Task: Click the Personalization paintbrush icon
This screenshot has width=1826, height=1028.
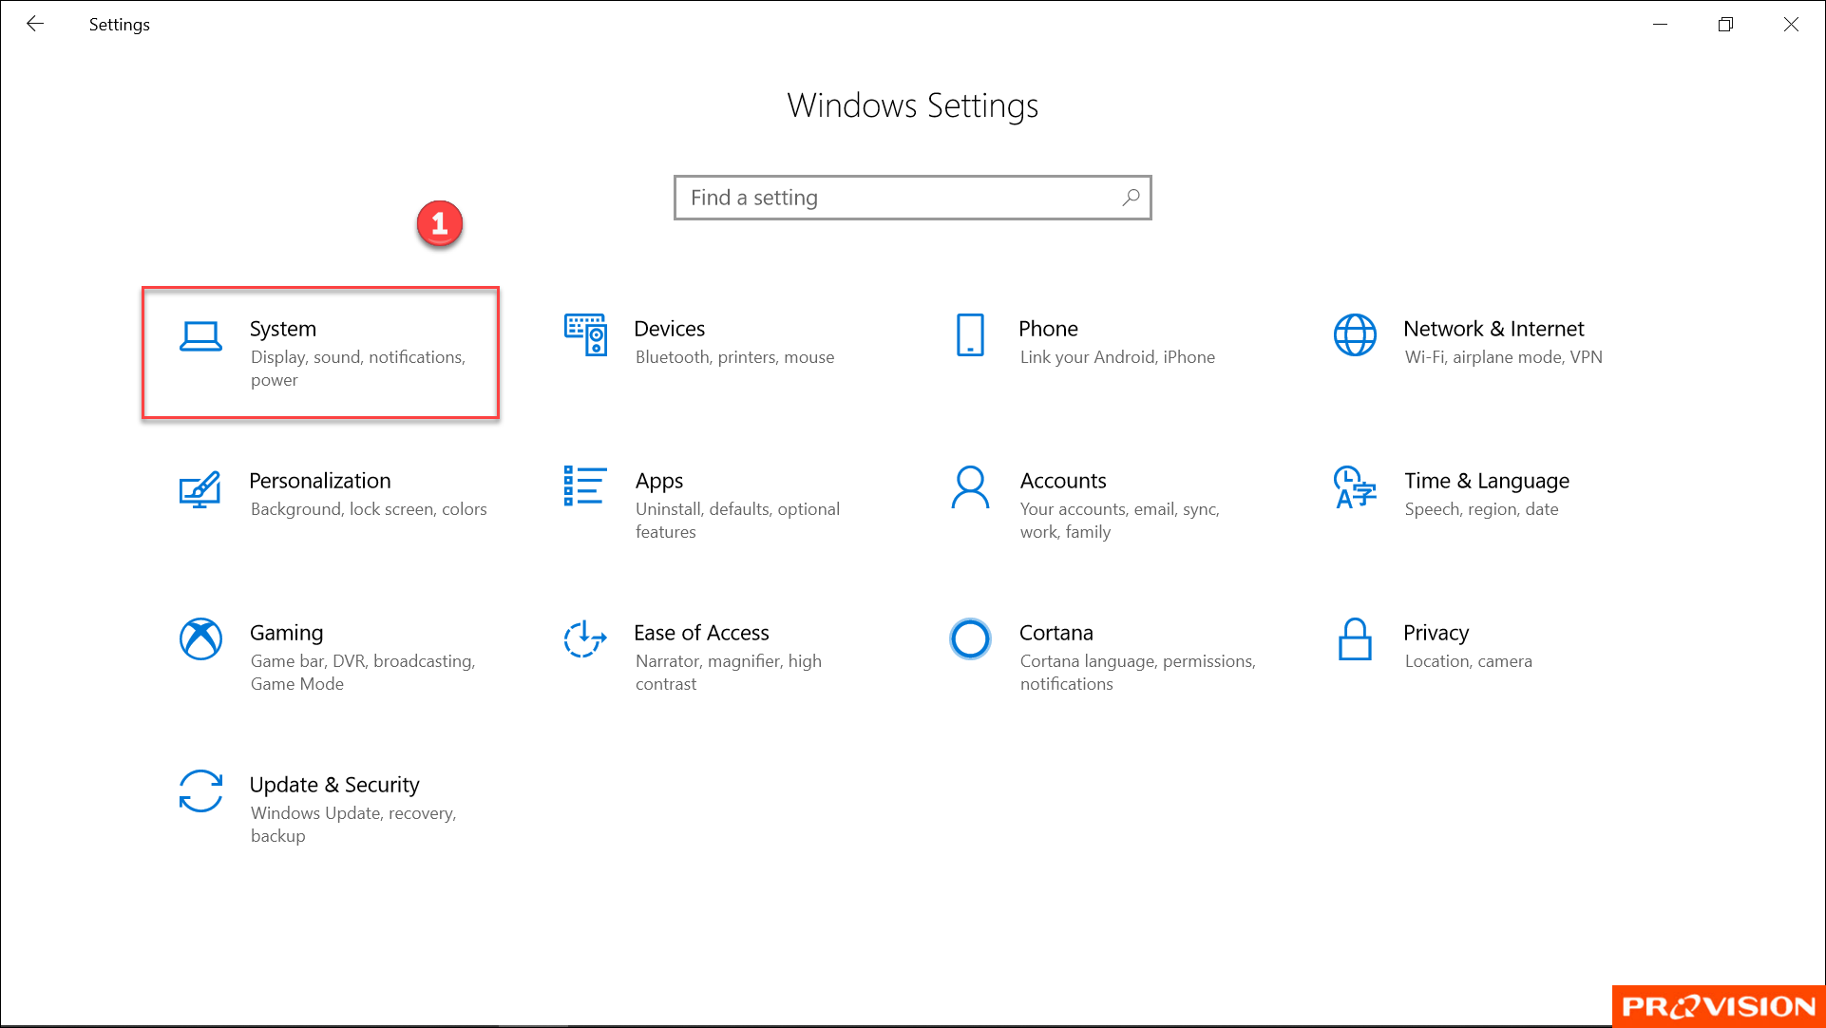Action: point(201,488)
